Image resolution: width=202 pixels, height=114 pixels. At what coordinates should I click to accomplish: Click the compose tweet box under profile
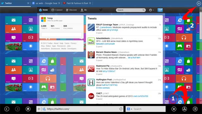61,35
